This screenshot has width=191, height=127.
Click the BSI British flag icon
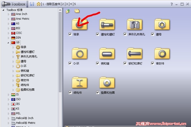pos(13,28)
